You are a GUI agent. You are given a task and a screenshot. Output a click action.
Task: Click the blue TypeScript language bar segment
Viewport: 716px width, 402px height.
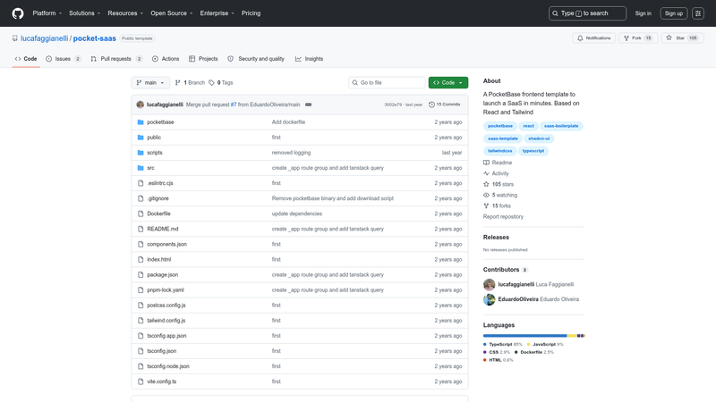point(525,336)
